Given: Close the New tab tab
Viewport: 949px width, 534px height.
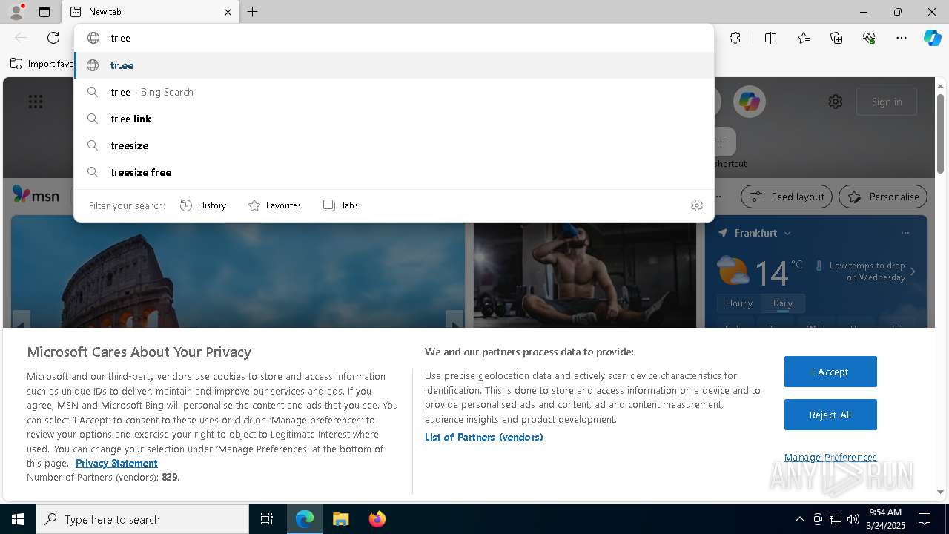Looking at the screenshot, I should point(228,12).
